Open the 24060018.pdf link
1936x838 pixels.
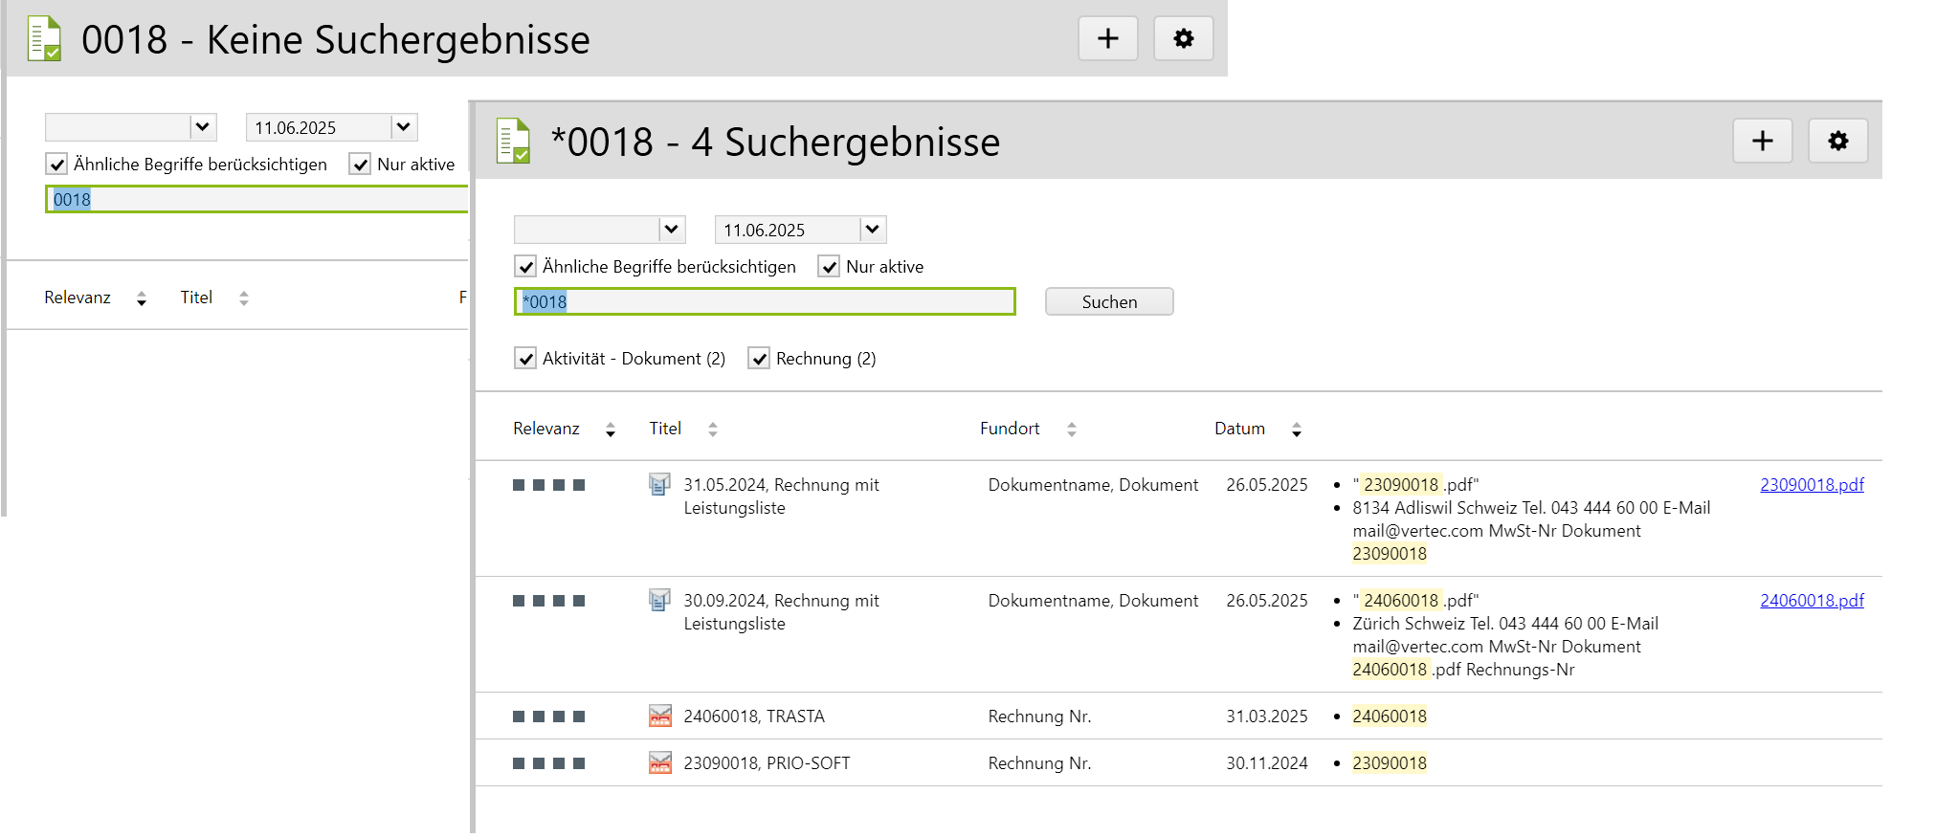[1811, 601]
